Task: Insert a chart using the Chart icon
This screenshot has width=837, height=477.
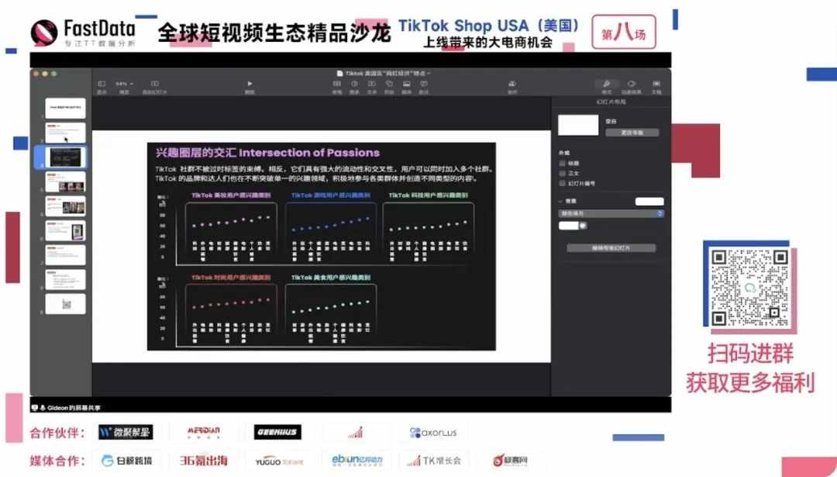Action: [354, 84]
